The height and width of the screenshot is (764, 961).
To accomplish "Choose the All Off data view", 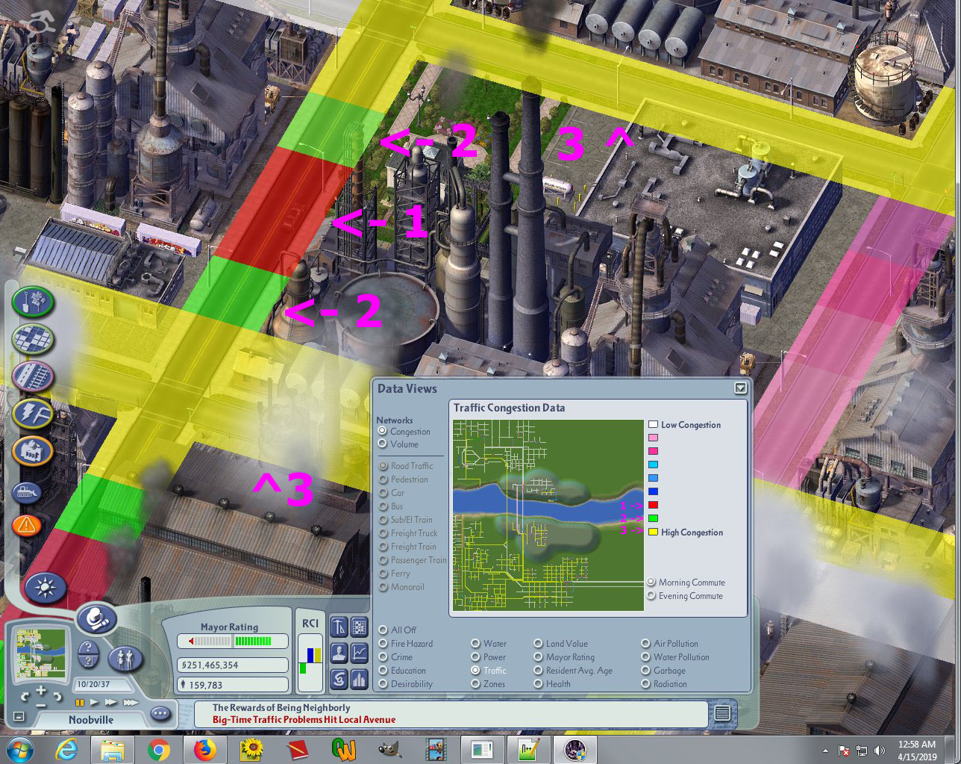I will (384, 630).
